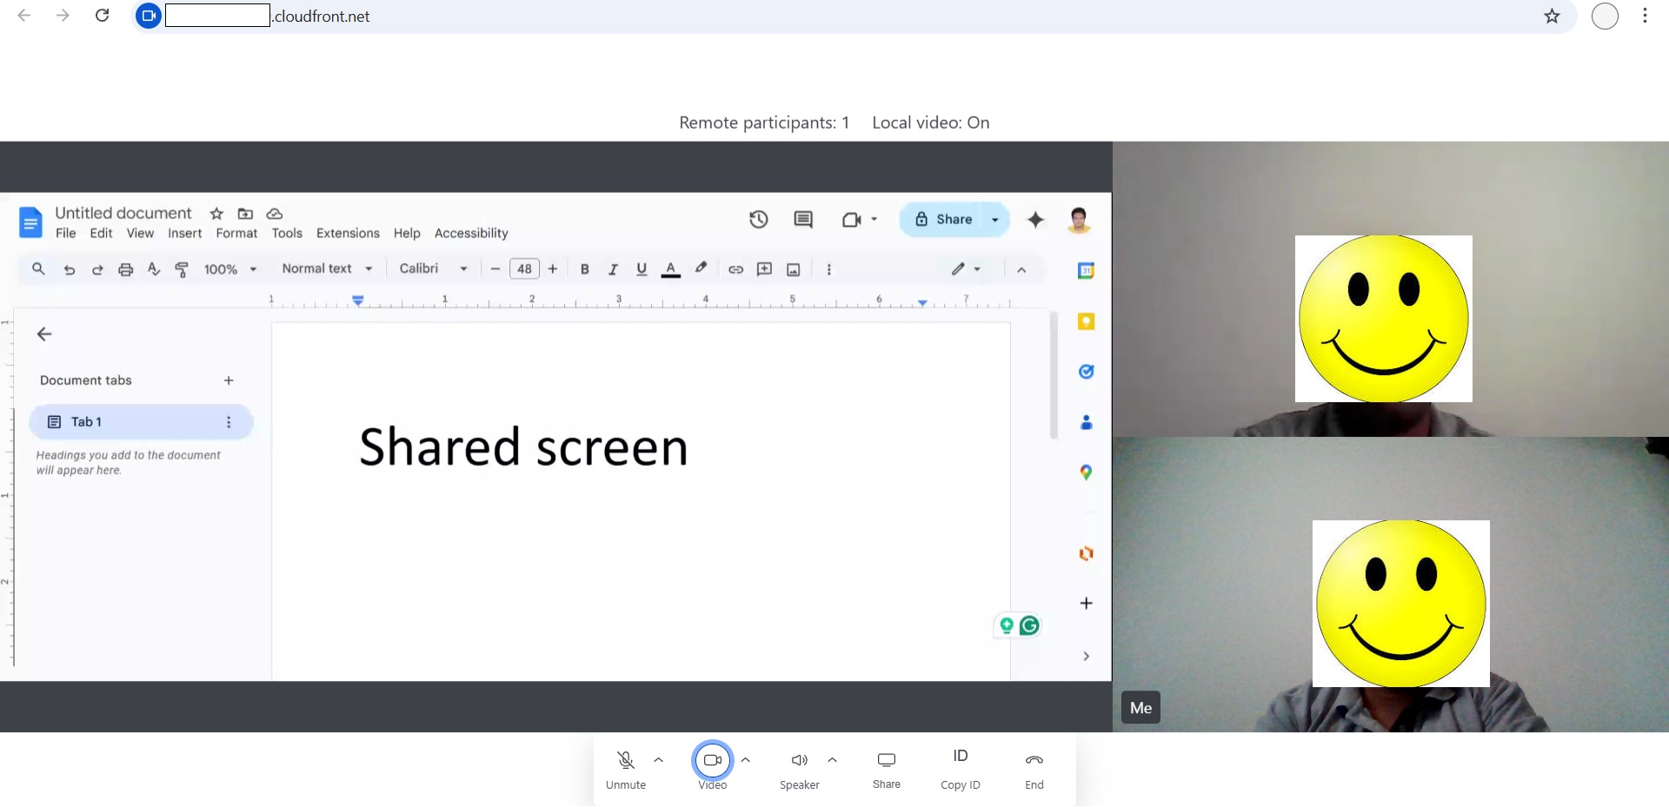This screenshot has height=807, width=1669.
Task: Open Google Maps in the side panel
Action: tap(1086, 473)
